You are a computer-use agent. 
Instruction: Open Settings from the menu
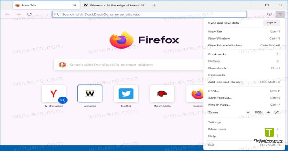[x=244, y=122]
